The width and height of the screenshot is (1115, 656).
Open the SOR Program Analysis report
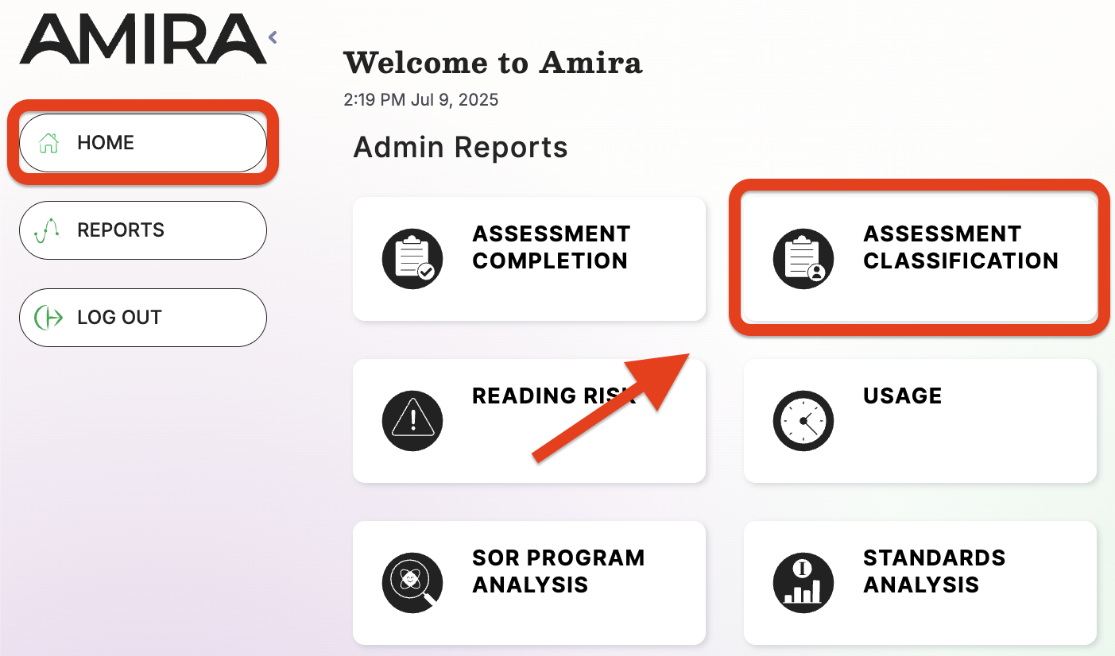tap(528, 582)
